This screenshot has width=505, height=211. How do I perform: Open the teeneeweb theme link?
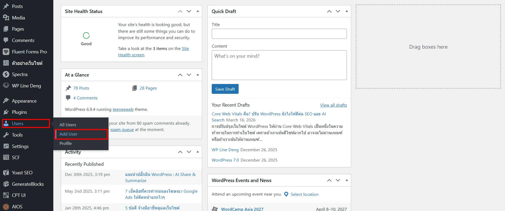pyautogui.click(x=123, y=109)
